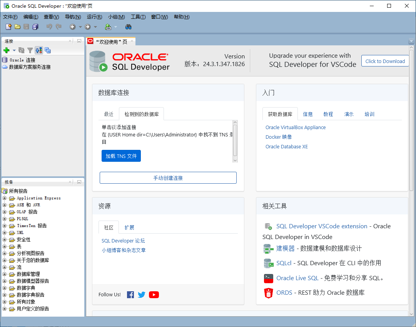Minimize the 报告 panel

click(x=79, y=182)
